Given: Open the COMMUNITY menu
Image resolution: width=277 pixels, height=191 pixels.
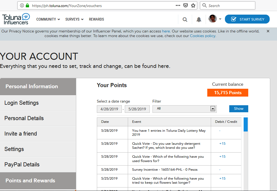Looking at the screenshot, I should point(48,19).
